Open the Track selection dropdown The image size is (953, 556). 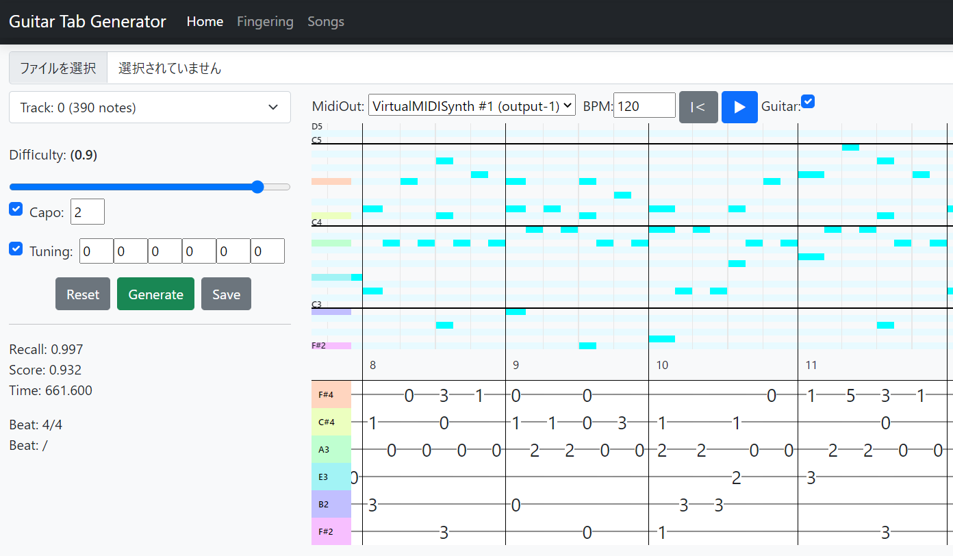149,107
